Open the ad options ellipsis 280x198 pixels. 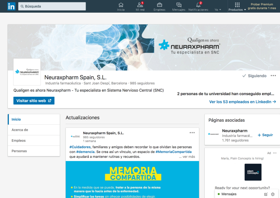click(275, 153)
